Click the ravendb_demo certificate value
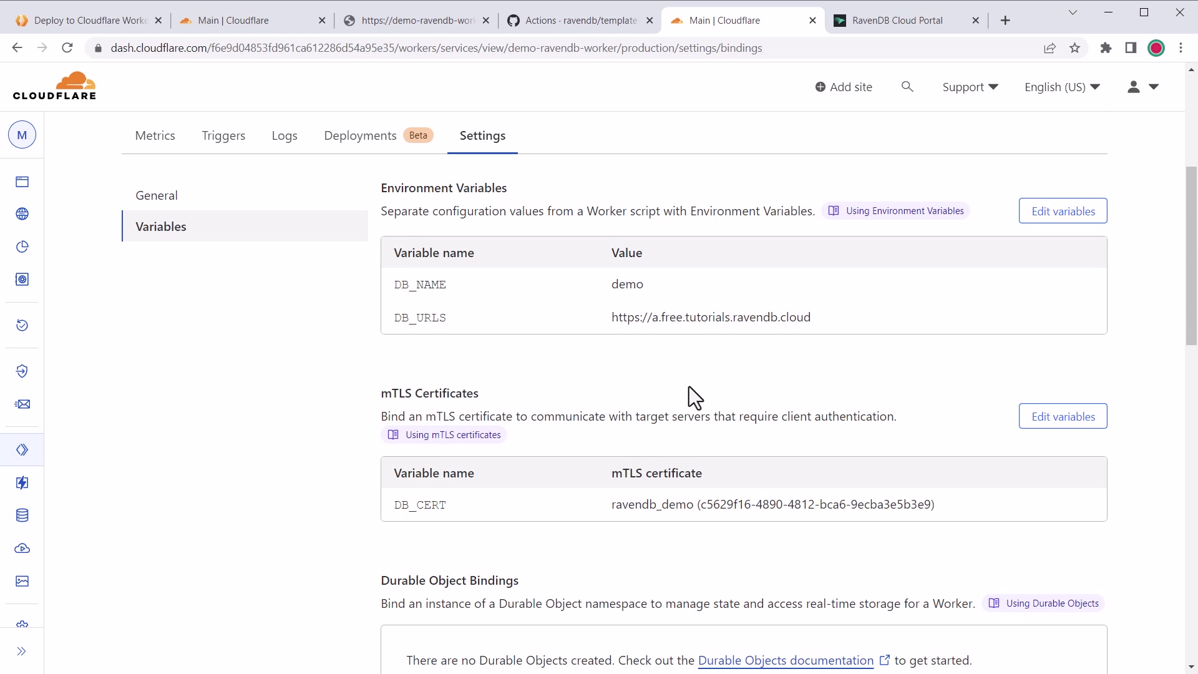The height and width of the screenshot is (674, 1198). (x=772, y=504)
